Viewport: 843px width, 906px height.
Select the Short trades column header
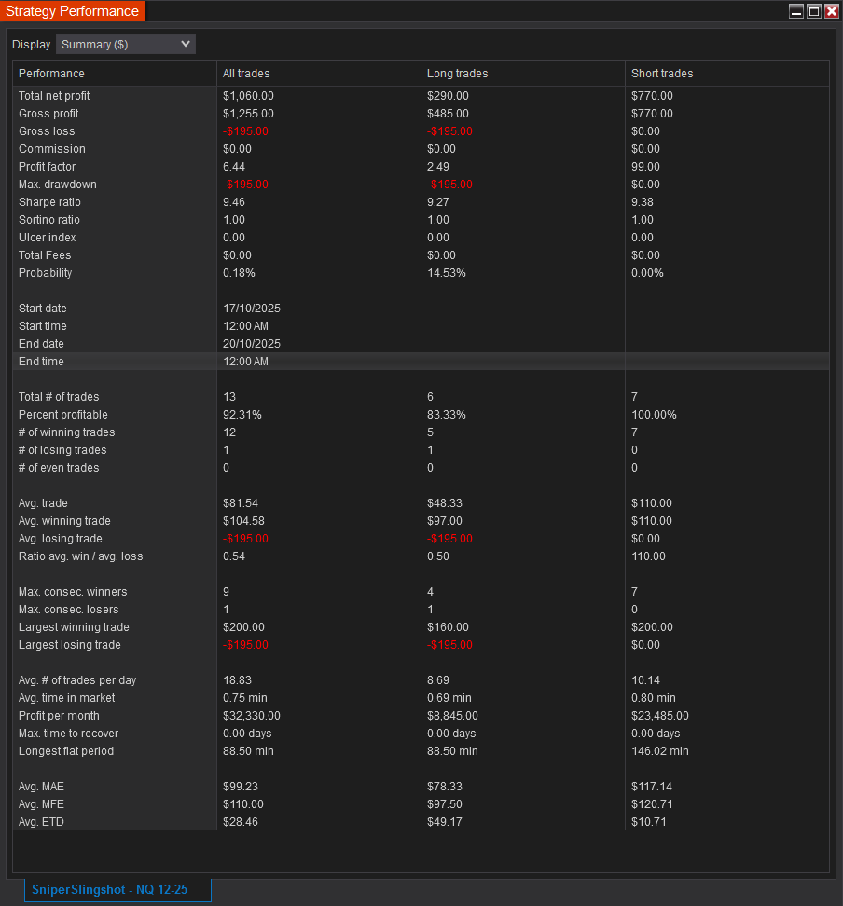(x=662, y=74)
